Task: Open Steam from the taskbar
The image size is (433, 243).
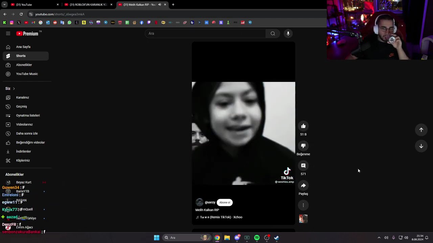Action: pos(276,238)
